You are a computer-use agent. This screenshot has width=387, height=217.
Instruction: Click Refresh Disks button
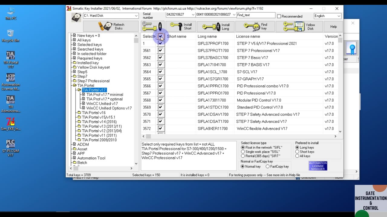111,27
